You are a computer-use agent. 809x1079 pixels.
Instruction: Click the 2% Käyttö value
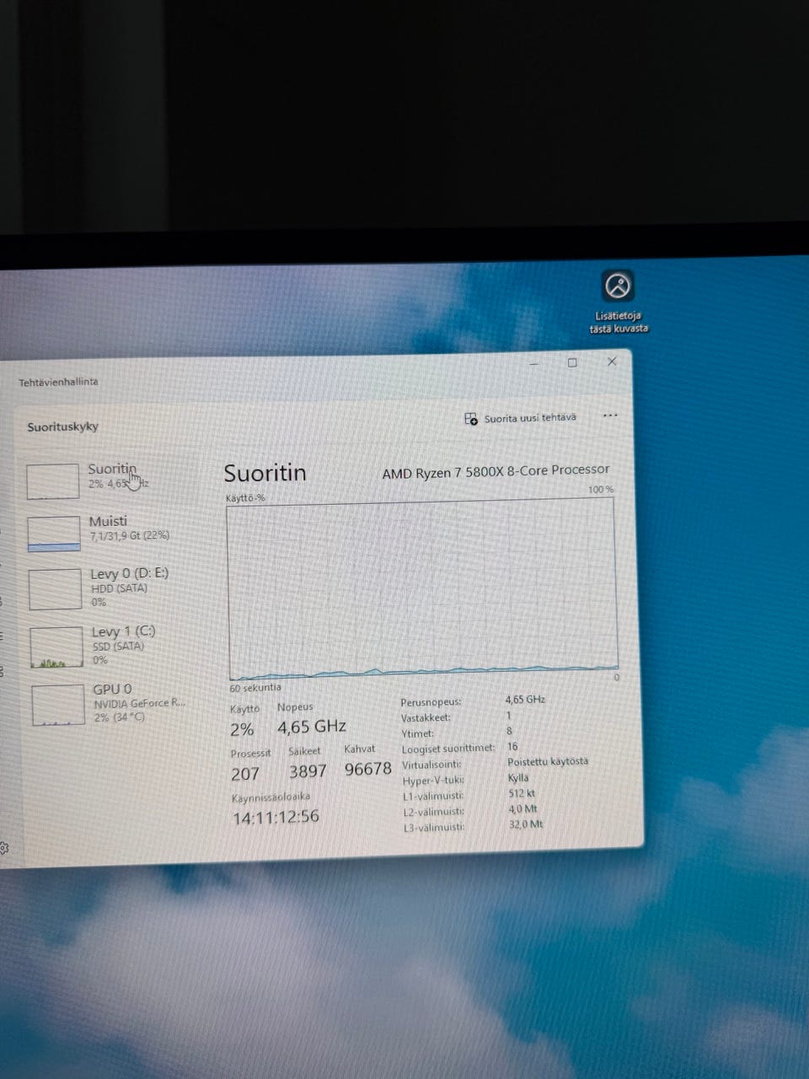pos(242,730)
